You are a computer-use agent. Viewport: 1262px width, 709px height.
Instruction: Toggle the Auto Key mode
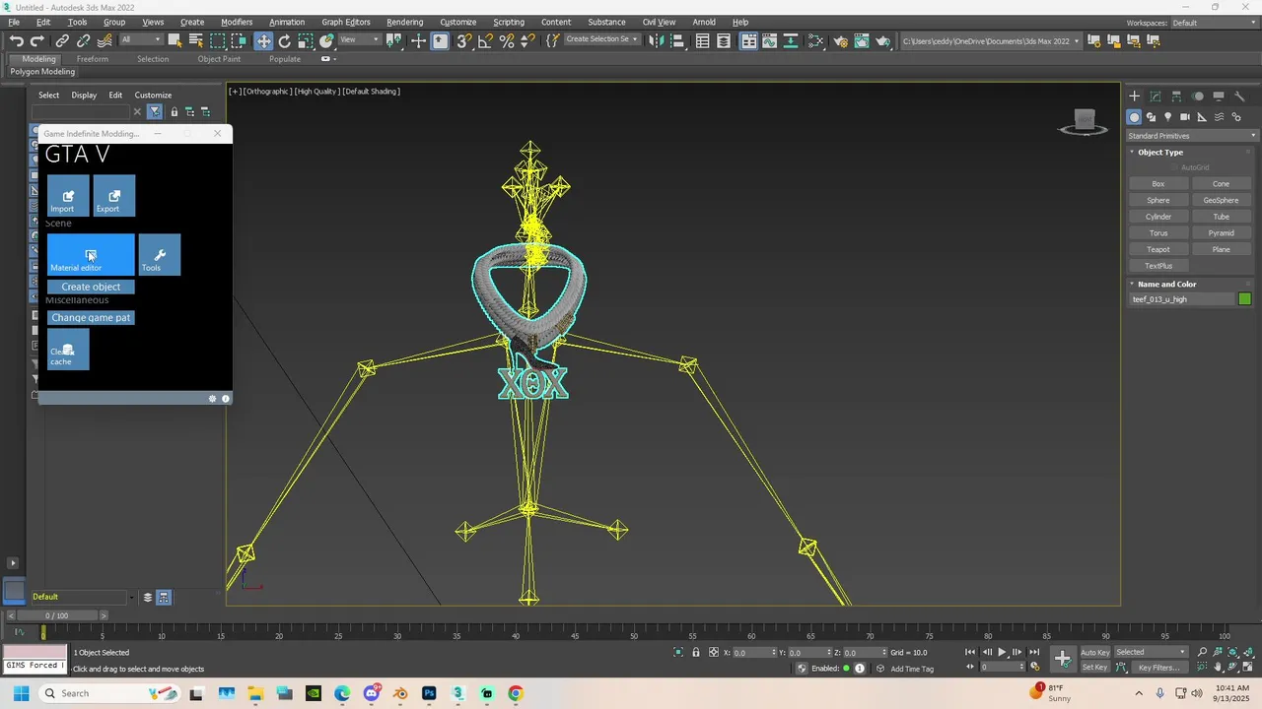point(1095,652)
